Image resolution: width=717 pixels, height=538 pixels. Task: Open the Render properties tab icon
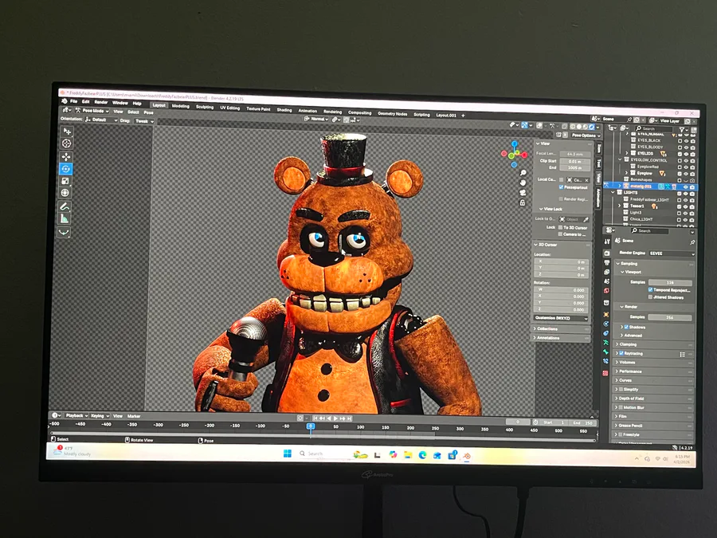[x=607, y=253]
